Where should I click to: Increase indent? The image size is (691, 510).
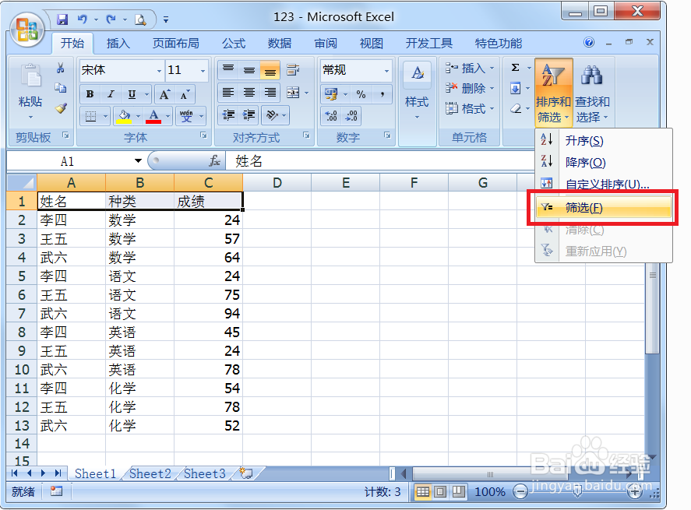point(249,115)
